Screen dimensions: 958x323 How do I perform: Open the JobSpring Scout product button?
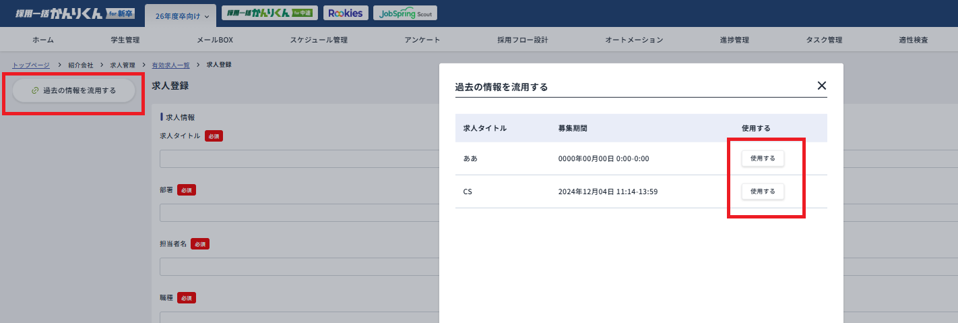tap(405, 13)
